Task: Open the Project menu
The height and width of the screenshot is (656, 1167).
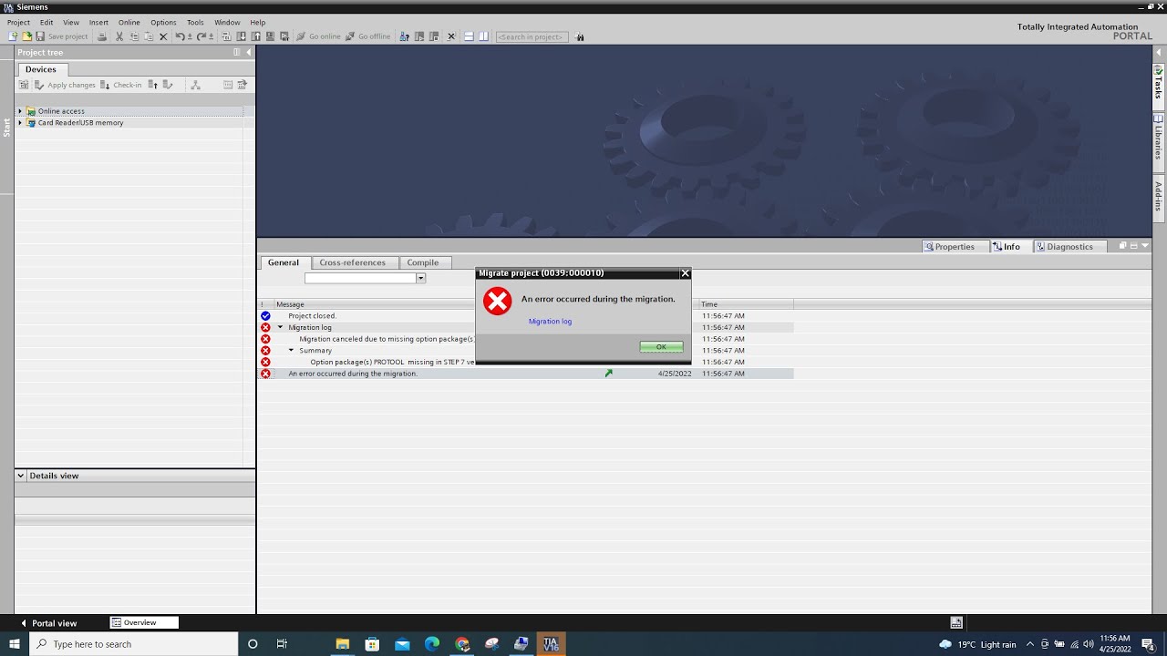Action: [18, 22]
